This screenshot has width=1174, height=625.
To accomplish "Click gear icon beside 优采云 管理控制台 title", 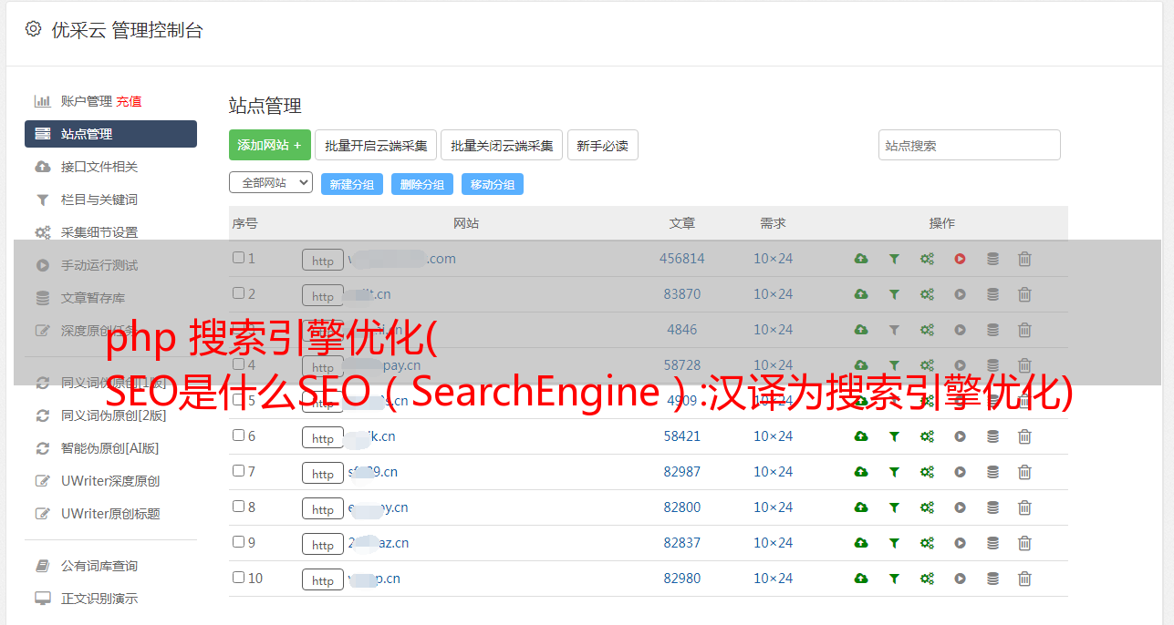I will (34, 29).
